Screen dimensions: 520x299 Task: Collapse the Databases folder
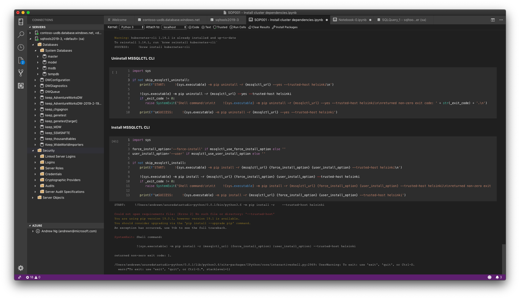pos(33,45)
